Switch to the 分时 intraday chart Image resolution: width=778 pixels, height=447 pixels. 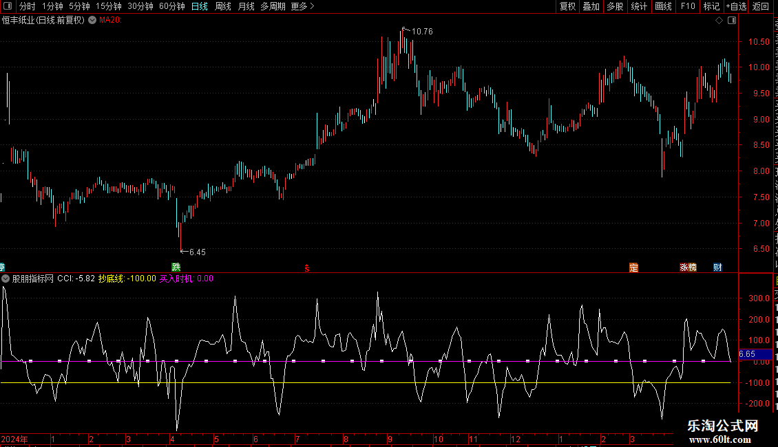pyautogui.click(x=28, y=6)
